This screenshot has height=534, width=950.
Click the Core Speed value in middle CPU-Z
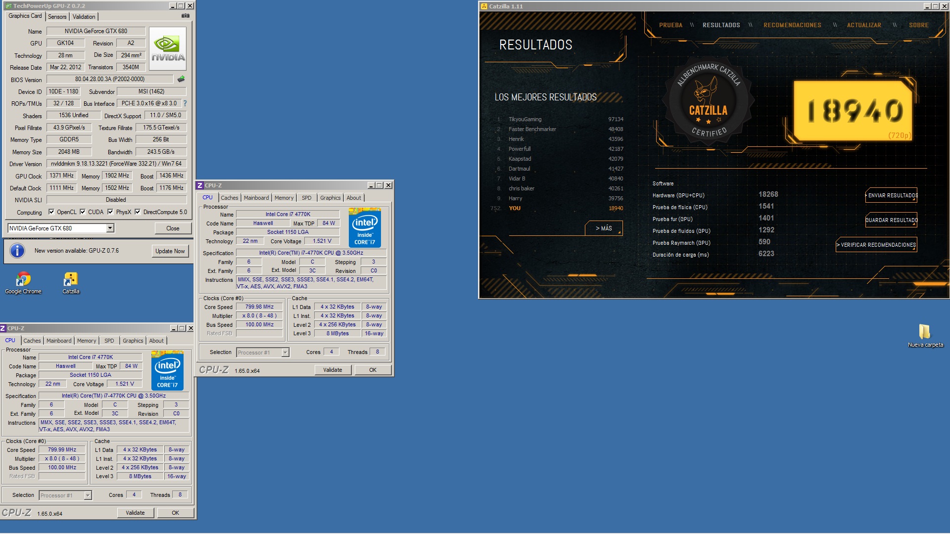tap(259, 307)
